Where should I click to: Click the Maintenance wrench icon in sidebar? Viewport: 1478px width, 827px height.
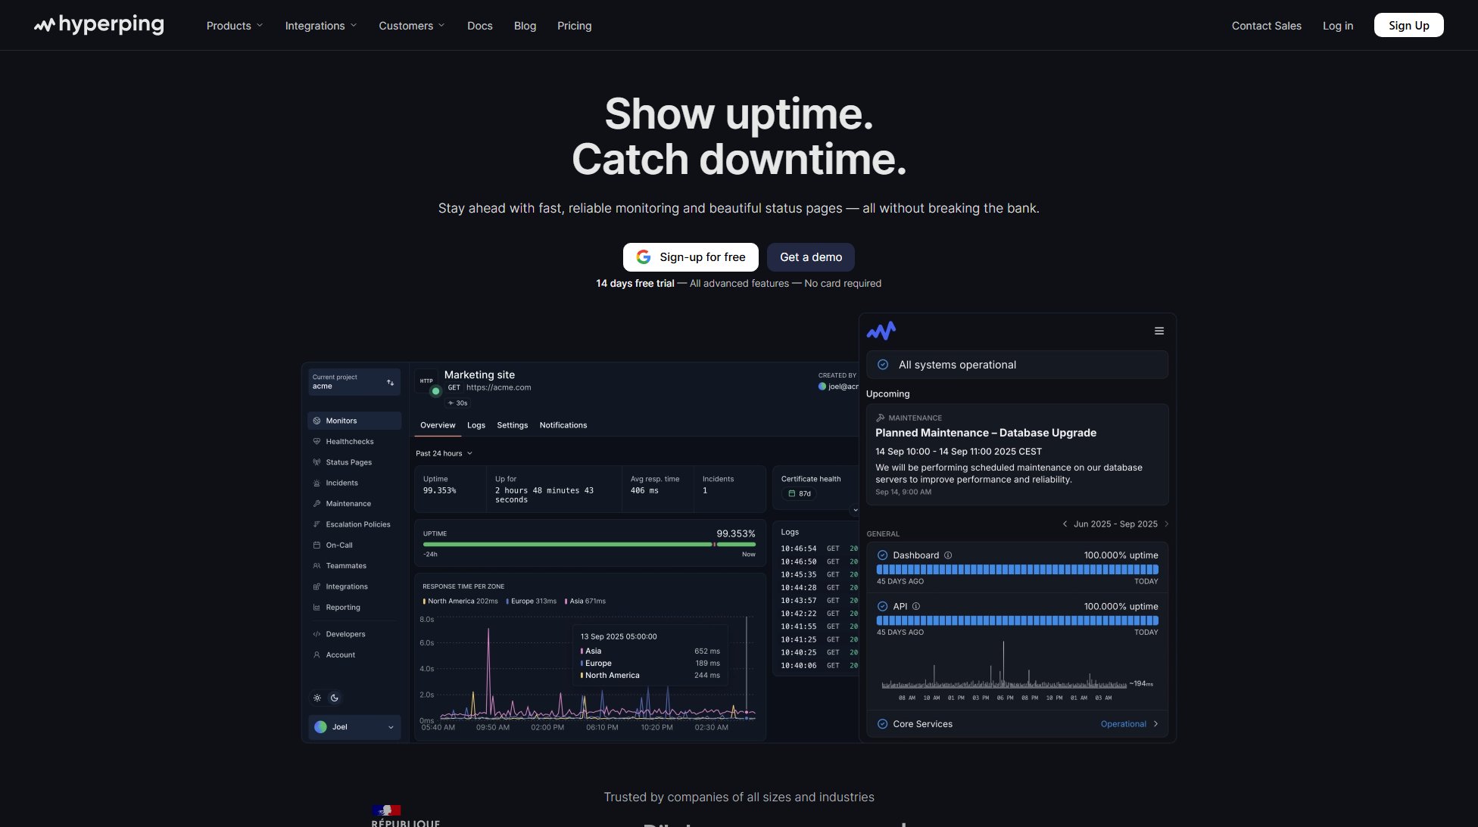coord(316,503)
